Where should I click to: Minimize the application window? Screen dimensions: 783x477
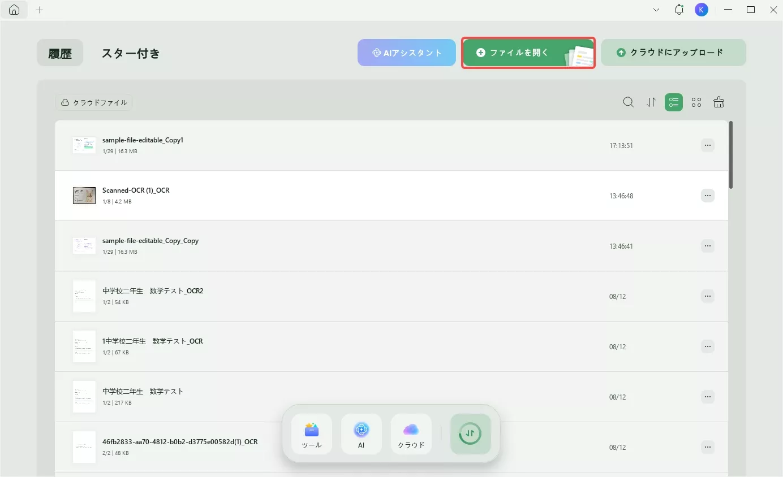click(x=729, y=10)
